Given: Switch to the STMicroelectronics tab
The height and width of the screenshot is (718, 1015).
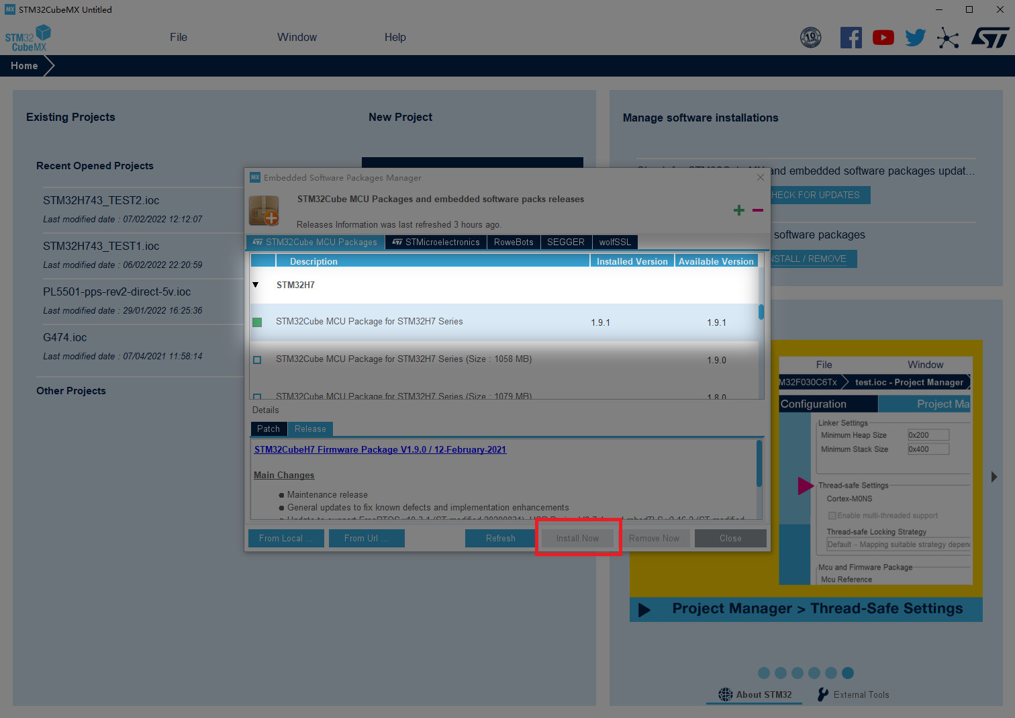Looking at the screenshot, I should point(436,242).
